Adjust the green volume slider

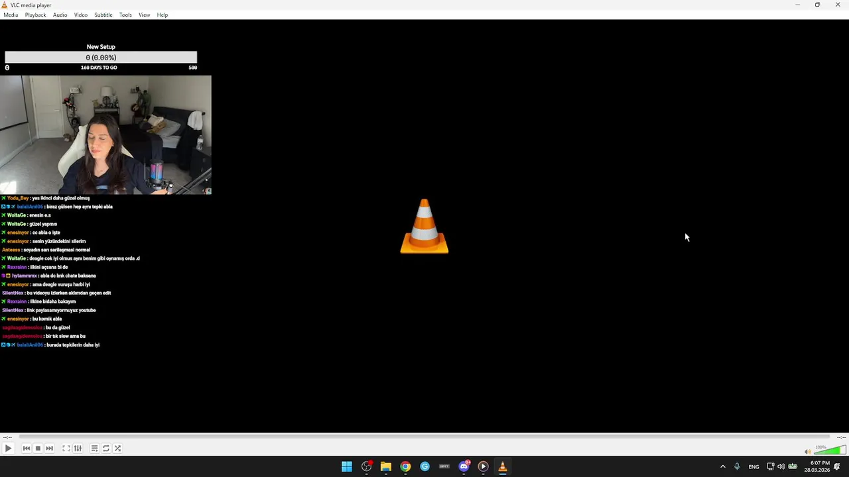tap(829, 450)
